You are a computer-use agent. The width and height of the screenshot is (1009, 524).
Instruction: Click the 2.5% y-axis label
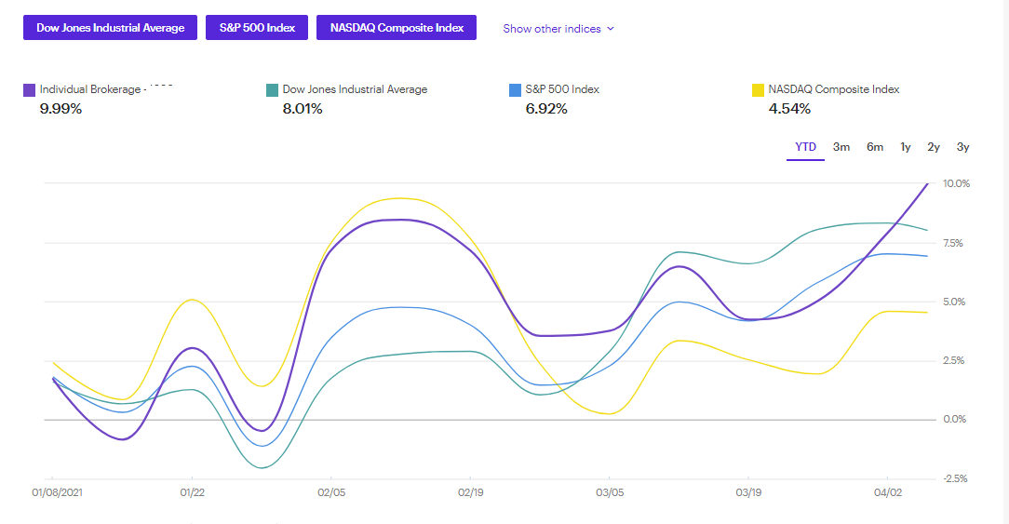954,360
